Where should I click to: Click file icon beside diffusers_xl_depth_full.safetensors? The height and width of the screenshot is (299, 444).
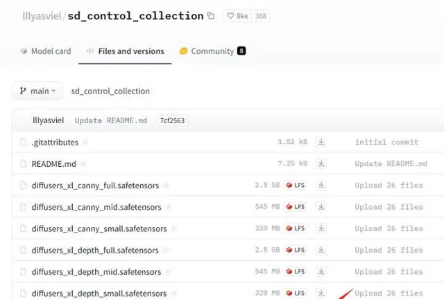pos(23,250)
